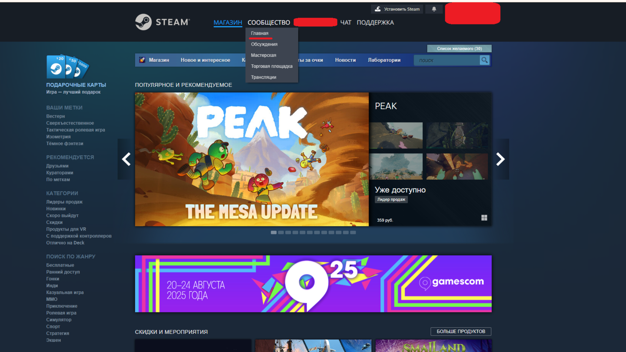Screen dimensions: 626x352
Task: Open Список желаемого (30) button
Action: pyautogui.click(x=460, y=49)
